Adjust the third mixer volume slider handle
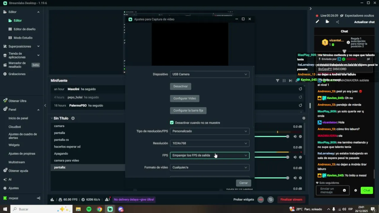The height and width of the screenshot is (213, 379). click(x=288, y=178)
